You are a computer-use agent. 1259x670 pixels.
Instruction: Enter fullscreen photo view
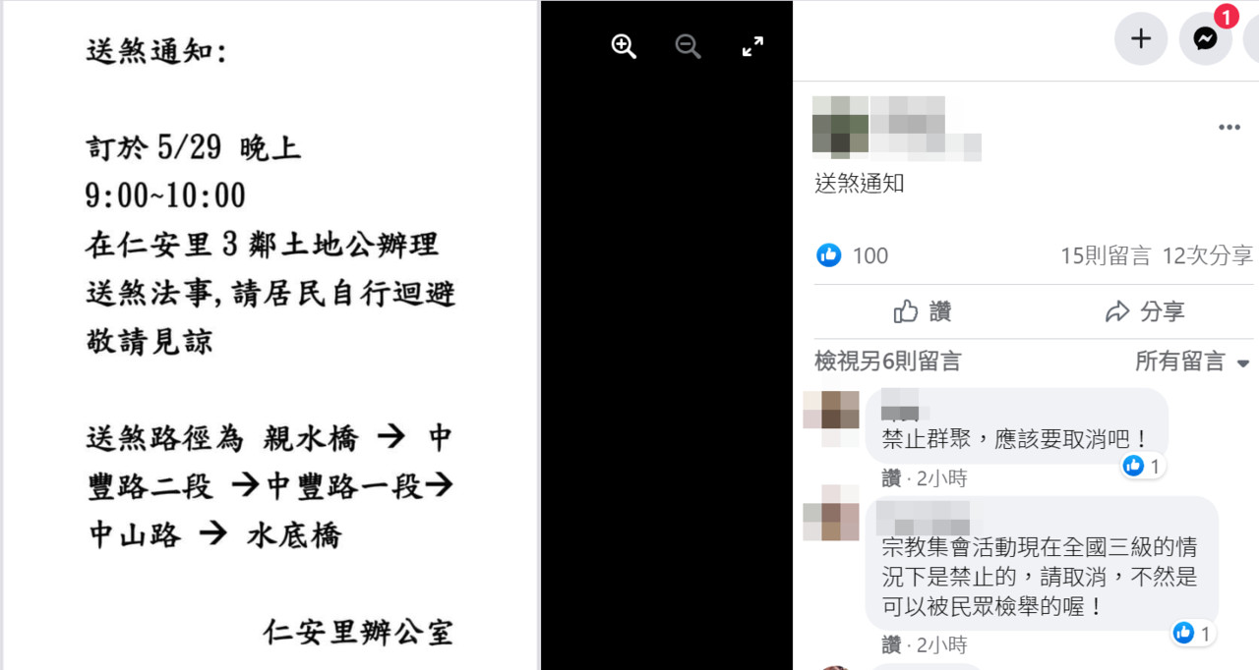752,46
